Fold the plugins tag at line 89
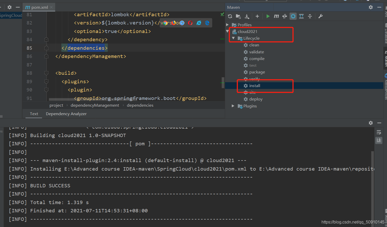This screenshot has width=387, height=227. pyautogui.click(x=46, y=81)
